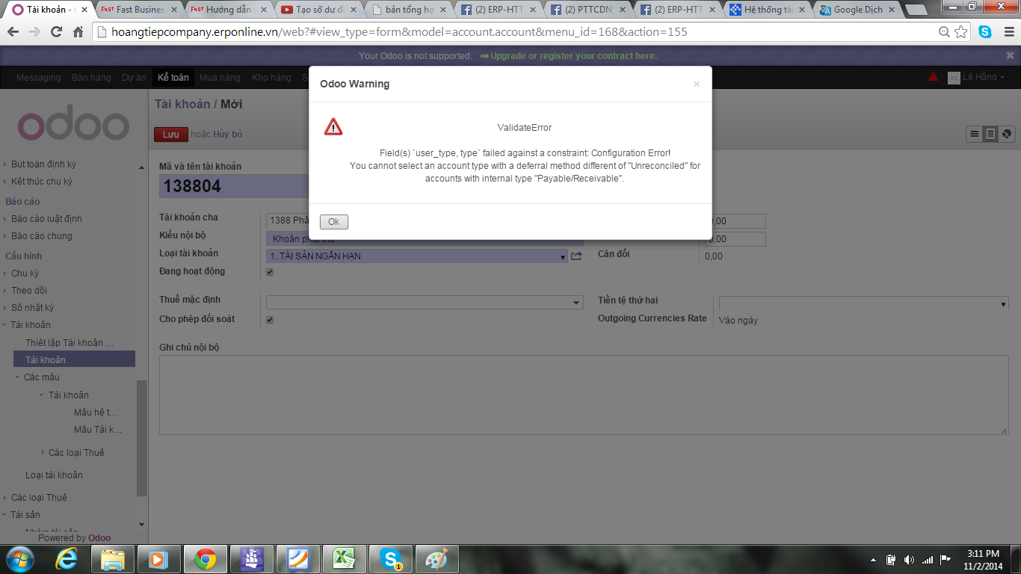The height and width of the screenshot is (574, 1021).
Task: Select the Kế toán menu
Action: pyautogui.click(x=173, y=78)
